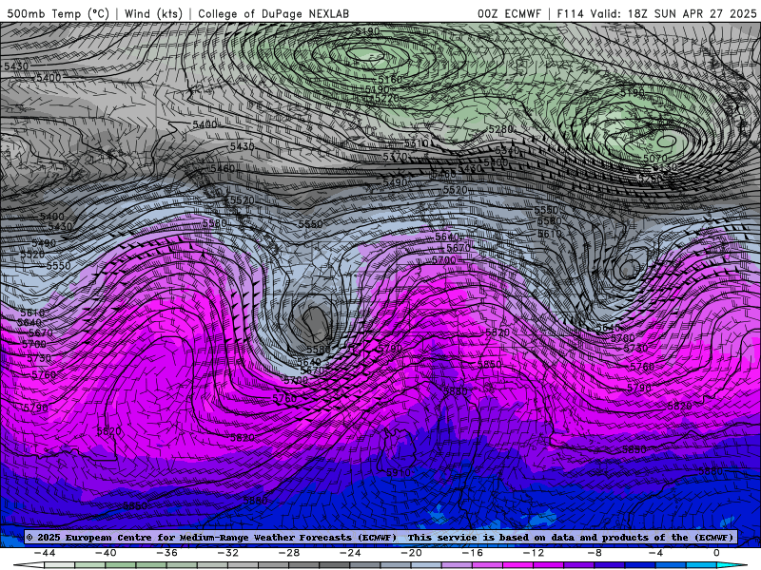Select the 5070 height contour label

pyautogui.click(x=655, y=158)
